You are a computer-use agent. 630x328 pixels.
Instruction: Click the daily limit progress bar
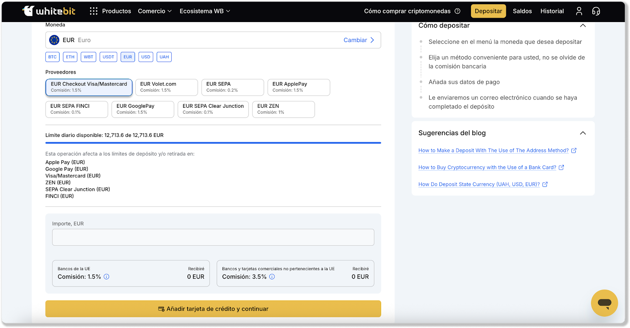213,143
